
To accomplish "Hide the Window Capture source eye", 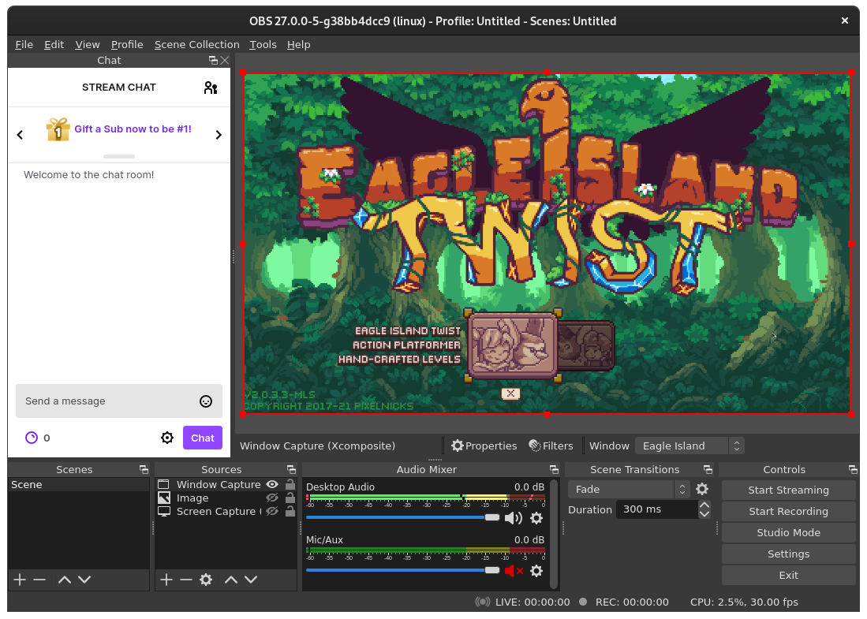I will pyautogui.click(x=272, y=484).
